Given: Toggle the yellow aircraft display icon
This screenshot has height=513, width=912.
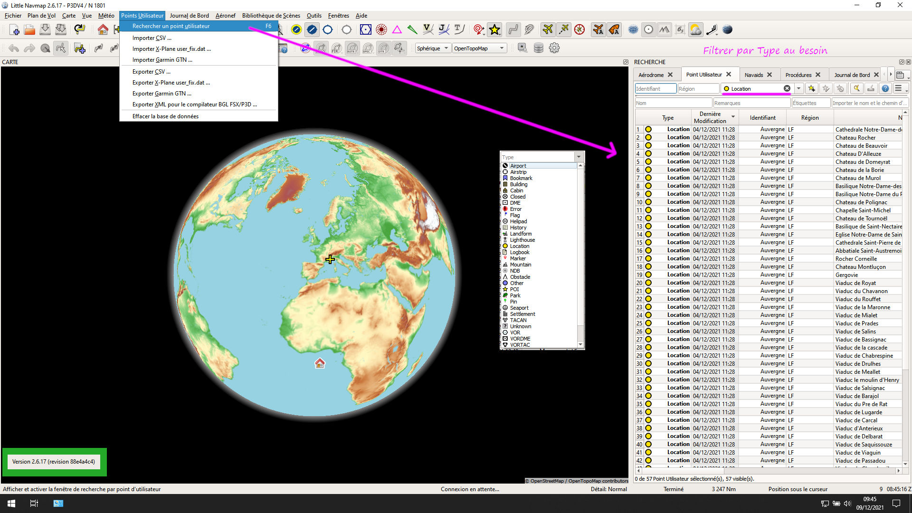Looking at the screenshot, I should [548, 30].
